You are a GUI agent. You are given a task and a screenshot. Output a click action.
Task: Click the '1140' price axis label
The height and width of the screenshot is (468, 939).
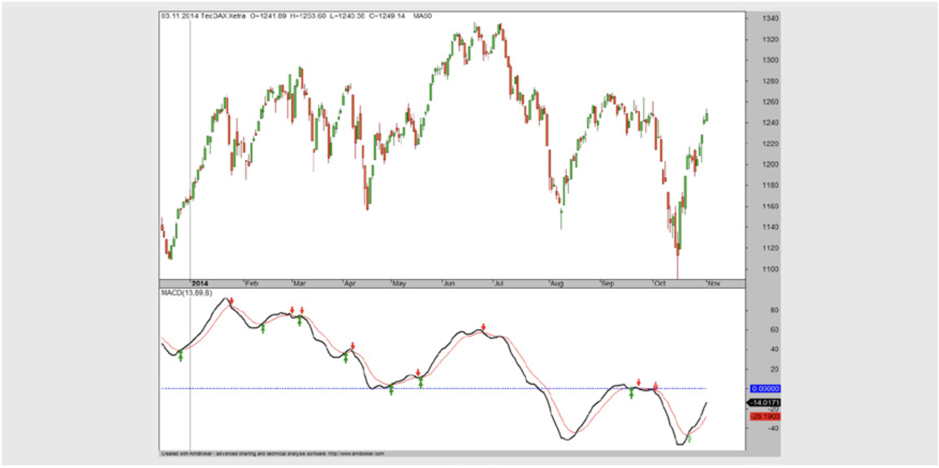tap(770, 227)
